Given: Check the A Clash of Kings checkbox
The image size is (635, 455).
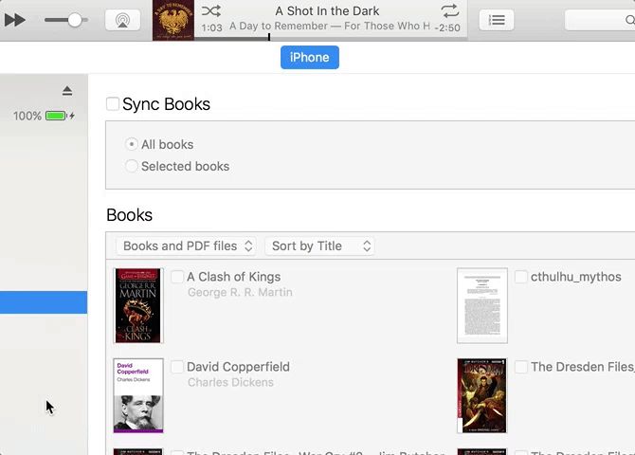Looking at the screenshot, I should point(177,277).
